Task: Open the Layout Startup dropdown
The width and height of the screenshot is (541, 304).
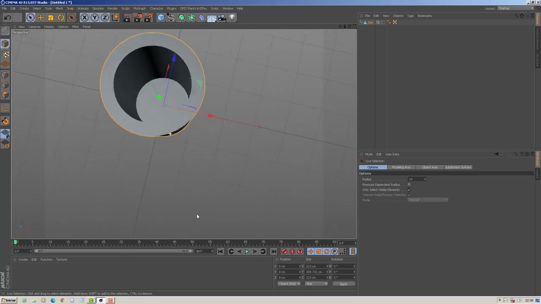Action: pyautogui.click(x=516, y=8)
